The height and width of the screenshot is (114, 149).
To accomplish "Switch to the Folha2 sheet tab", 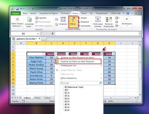I will [37, 98].
